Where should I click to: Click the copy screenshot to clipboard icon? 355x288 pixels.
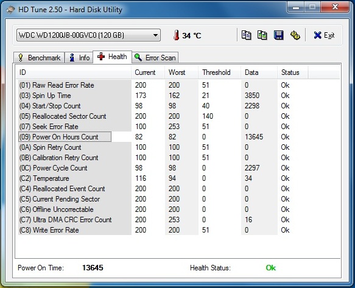(262, 35)
